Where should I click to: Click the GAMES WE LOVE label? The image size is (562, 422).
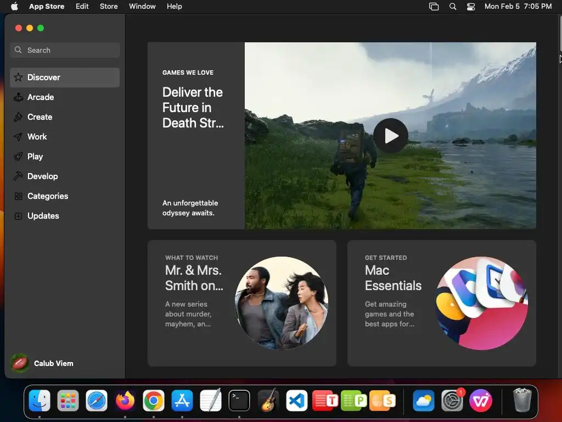click(188, 73)
